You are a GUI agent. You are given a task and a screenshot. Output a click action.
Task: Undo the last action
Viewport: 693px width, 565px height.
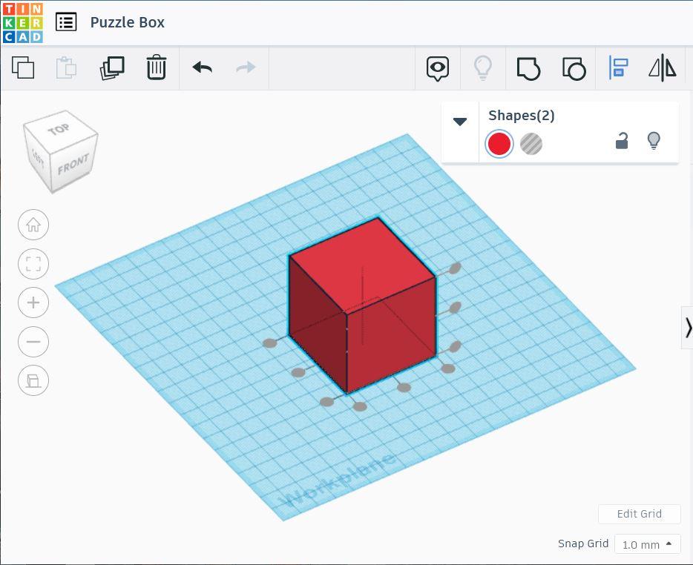point(203,67)
